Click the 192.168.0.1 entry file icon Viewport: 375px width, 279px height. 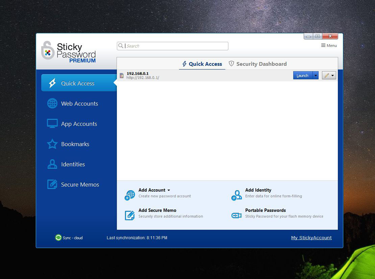point(122,76)
